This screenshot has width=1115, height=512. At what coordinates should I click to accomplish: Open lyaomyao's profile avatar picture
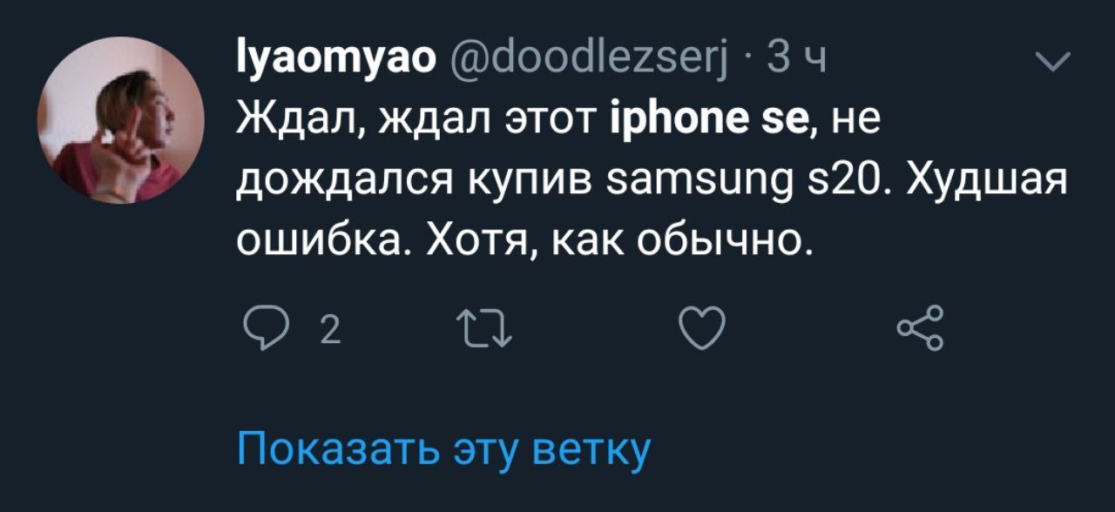[x=120, y=120]
